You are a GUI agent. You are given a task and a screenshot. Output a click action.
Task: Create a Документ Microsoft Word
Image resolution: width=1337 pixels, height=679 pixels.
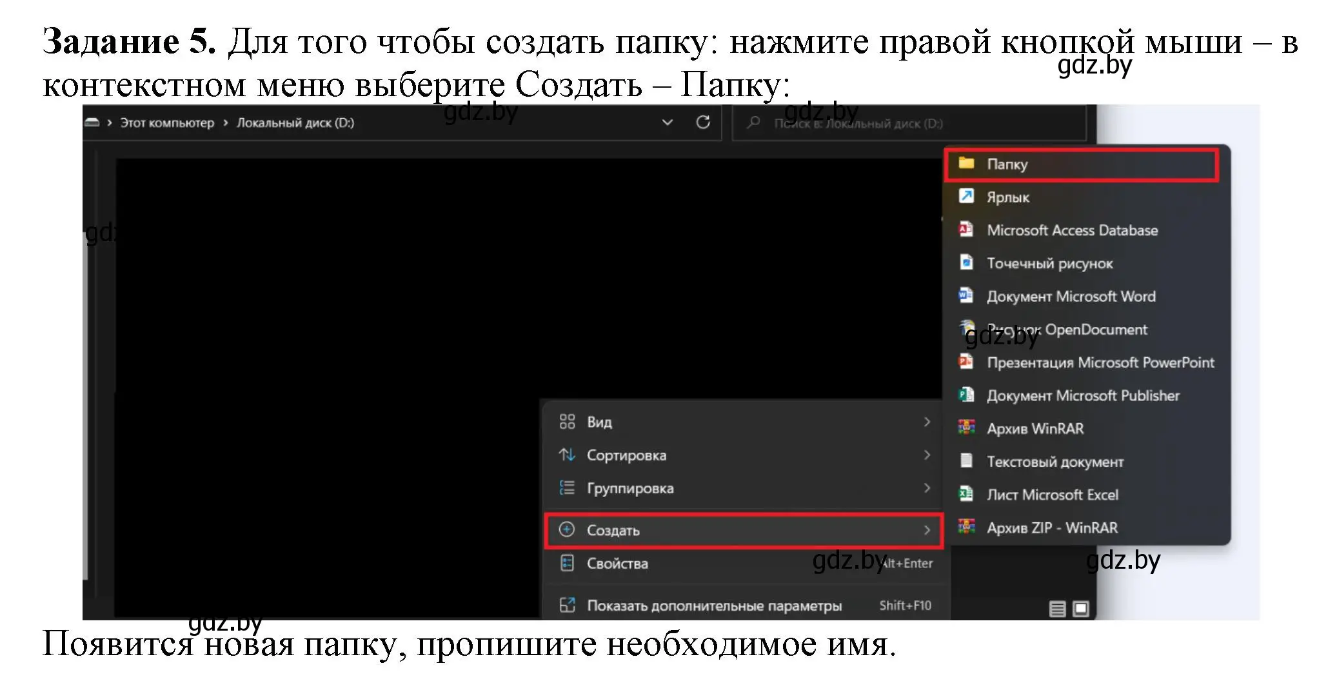tap(1081, 297)
